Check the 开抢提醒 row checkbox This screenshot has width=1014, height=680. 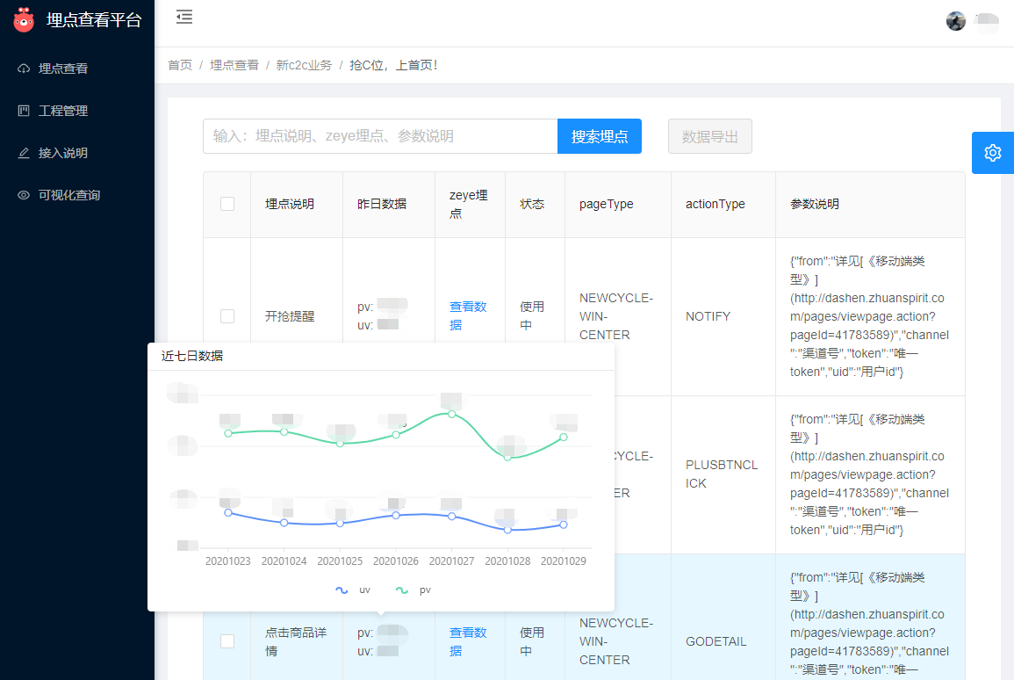(227, 316)
